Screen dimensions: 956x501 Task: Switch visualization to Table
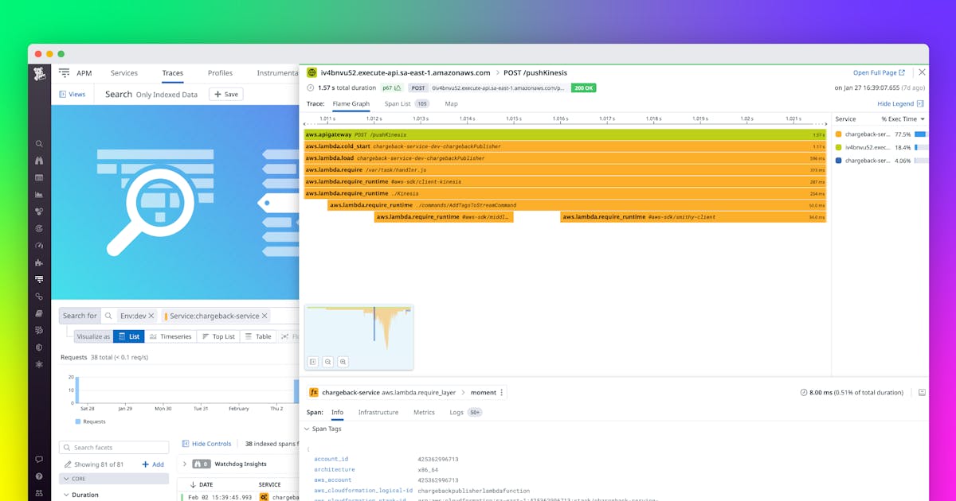point(257,336)
